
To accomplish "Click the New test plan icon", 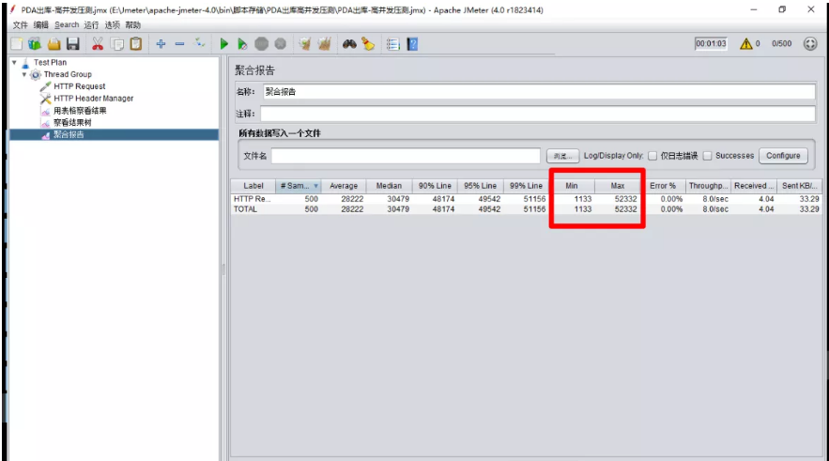I will click(16, 44).
